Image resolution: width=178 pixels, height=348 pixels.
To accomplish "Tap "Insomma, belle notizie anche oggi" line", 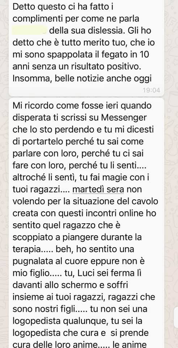I will click(x=82, y=79).
